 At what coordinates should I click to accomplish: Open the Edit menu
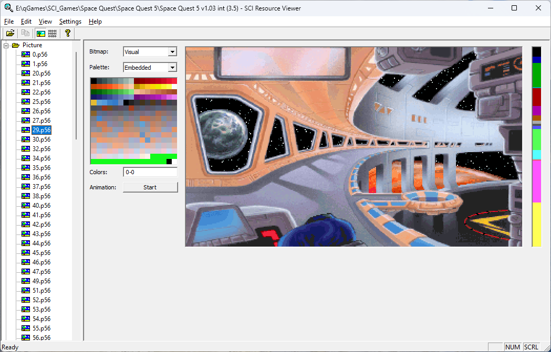click(26, 22)
